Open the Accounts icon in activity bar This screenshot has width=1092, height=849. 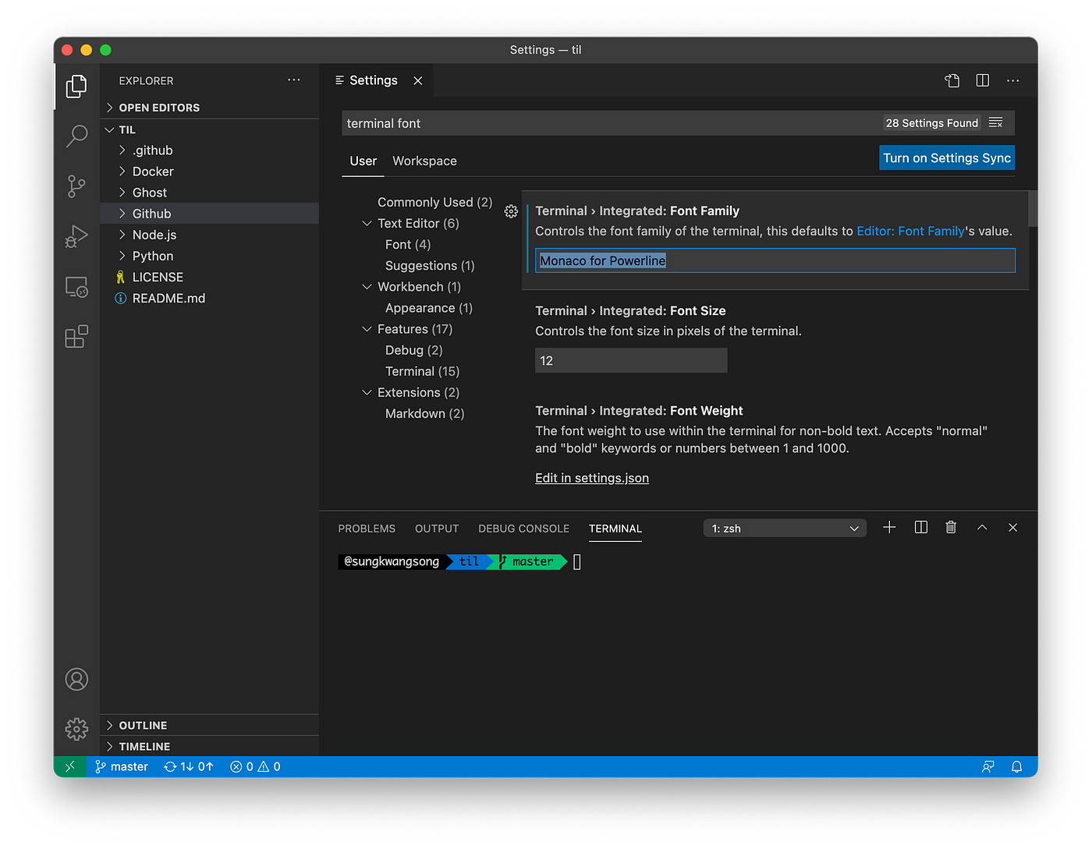(76, 679)
